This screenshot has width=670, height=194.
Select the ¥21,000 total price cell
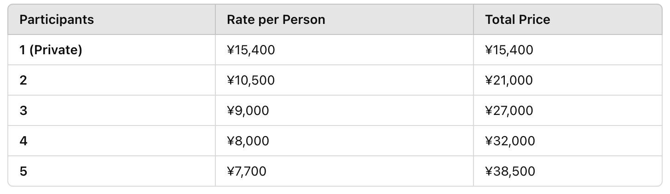567,80
